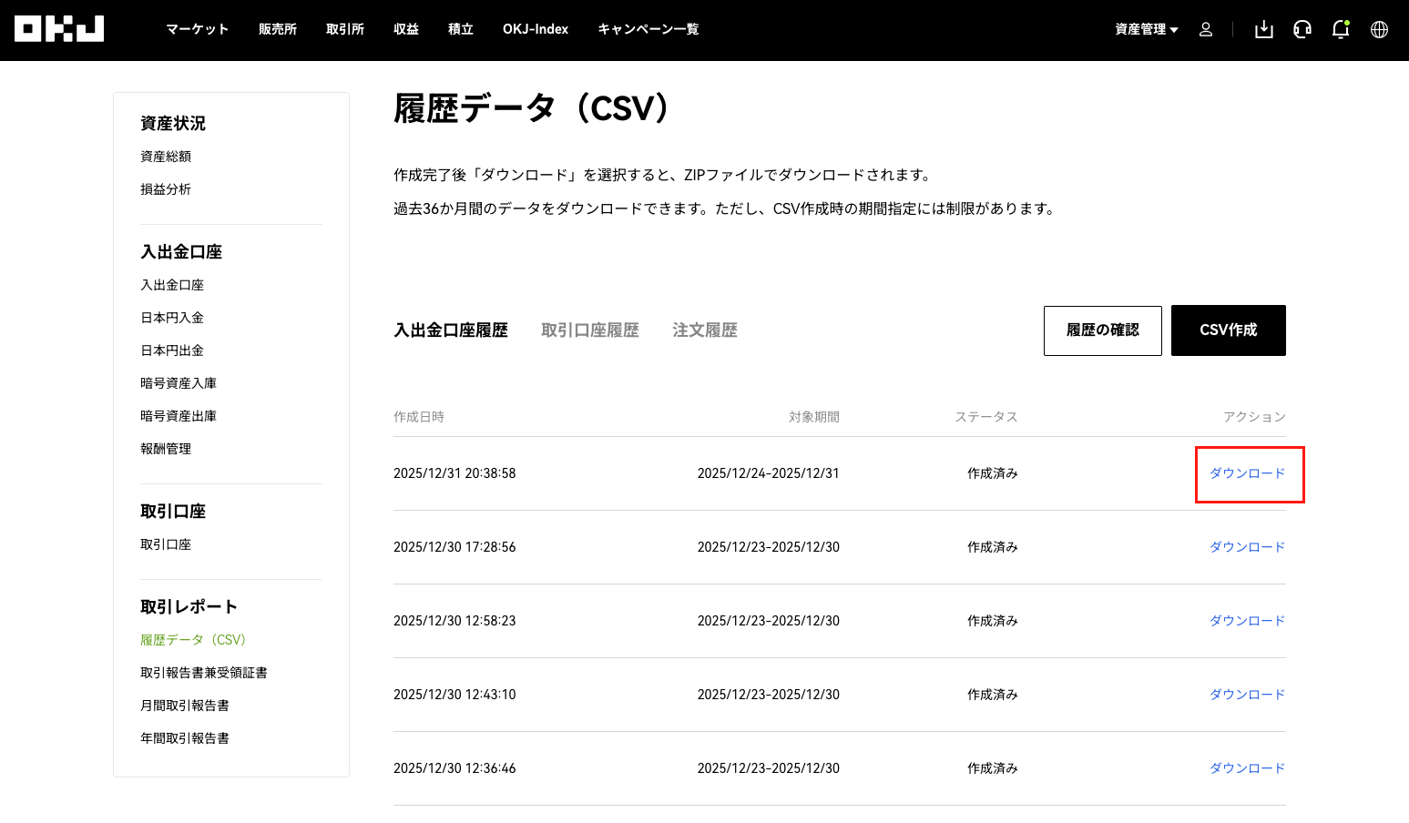Click the OKJ logo in header
This screenshot has width=1409, height=823.
[x=59, y=29]
